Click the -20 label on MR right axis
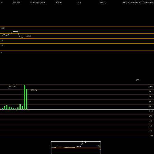Image resolution: width=154 pixels, height=154 pixels. tap(150, 116)
